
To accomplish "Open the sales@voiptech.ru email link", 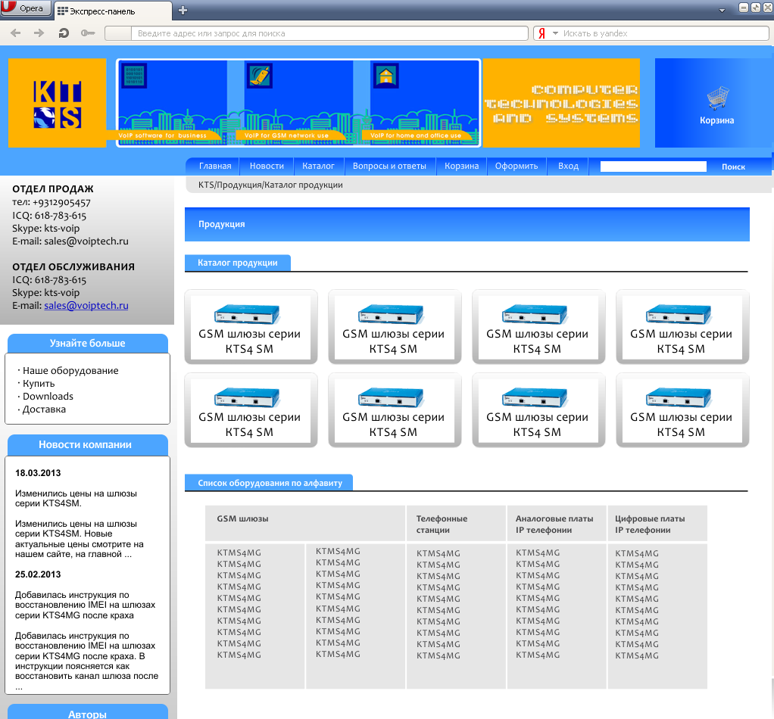I will [x=87, y=306].
